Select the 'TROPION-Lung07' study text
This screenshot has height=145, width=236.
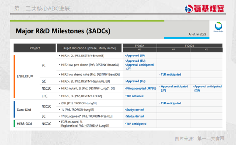pos(78,110)
